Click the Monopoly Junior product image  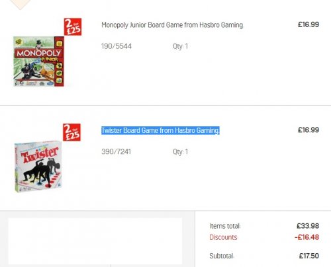tap(38, 61)
